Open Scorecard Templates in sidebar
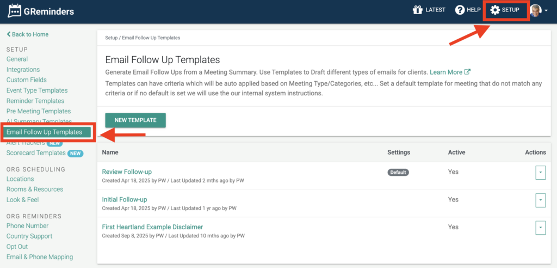Viewport: 557px width, 268px height. pyautogui.click(x=36, y=153)
